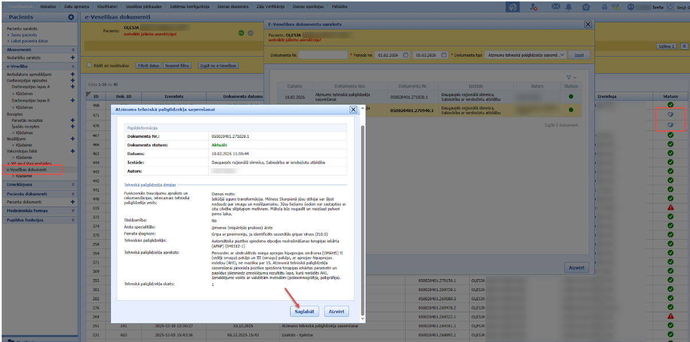The width and height of the screenshot is (690, 342).
Task: Add new entry for Nodarbību saraksts
Action: tap(73, 58)
